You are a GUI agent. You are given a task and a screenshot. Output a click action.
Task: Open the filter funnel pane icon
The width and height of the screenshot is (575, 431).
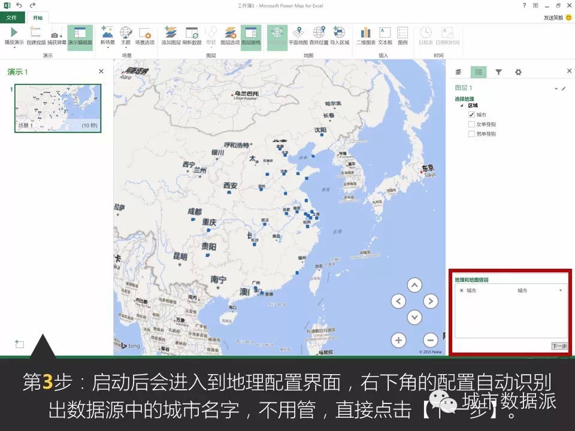[x=498, y=72]
